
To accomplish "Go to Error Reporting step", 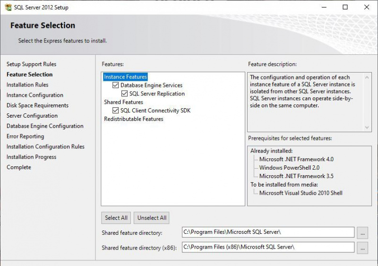I will (x=26, y=137).
